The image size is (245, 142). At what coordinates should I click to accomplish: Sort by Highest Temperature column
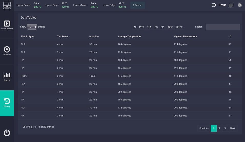[x=185, y=36]
